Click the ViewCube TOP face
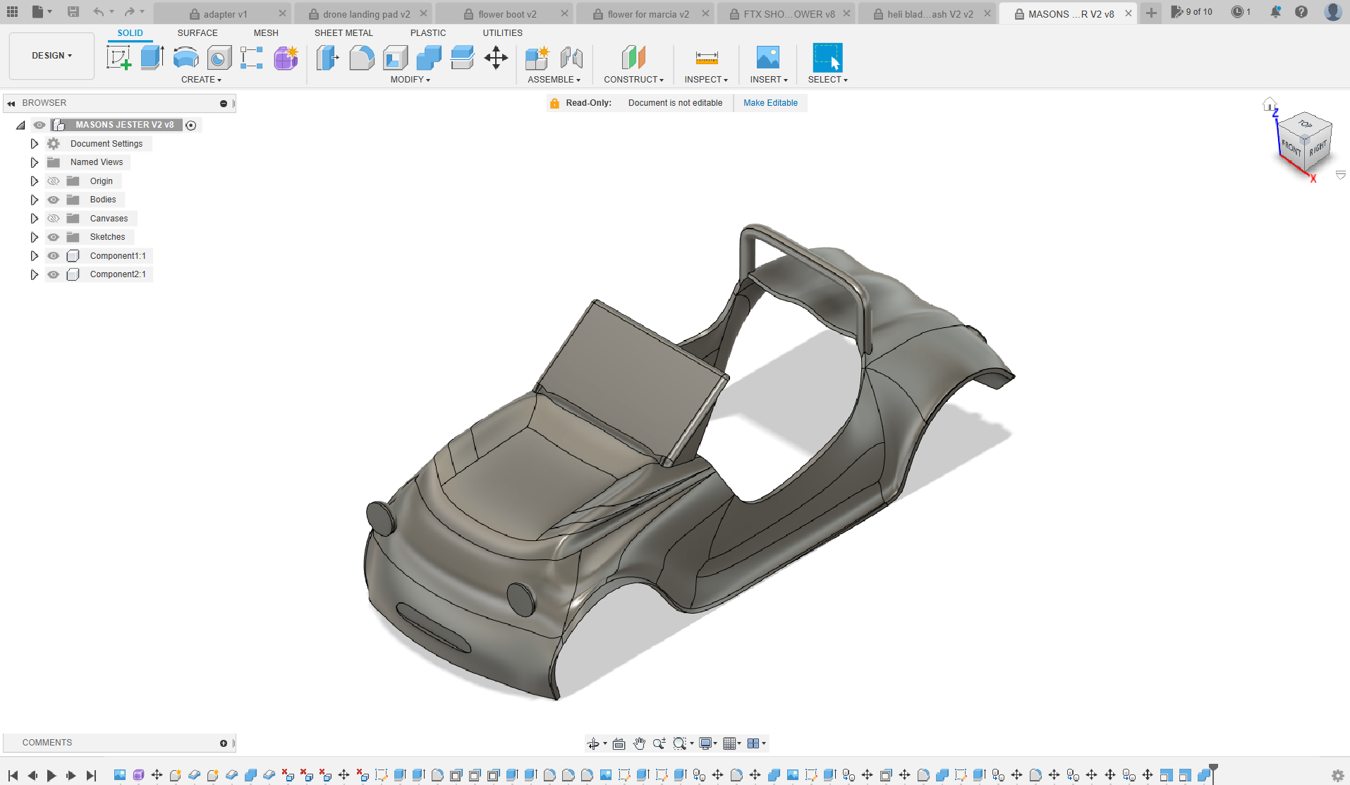This screenshot has height=785, width=1350. (1306, 124)
